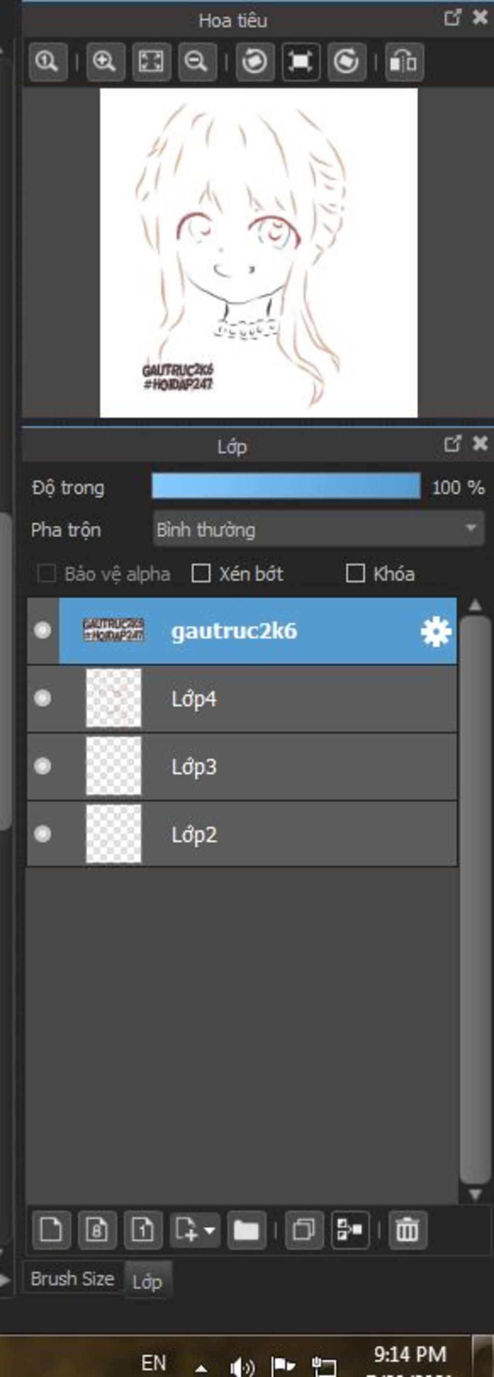
Task: Rotate the canvas view counterclockwise
Action: pos(255,62)
